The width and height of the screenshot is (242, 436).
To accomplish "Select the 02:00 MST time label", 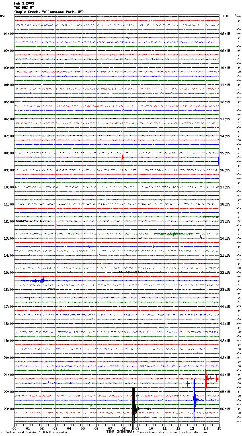I will (9, 51).
